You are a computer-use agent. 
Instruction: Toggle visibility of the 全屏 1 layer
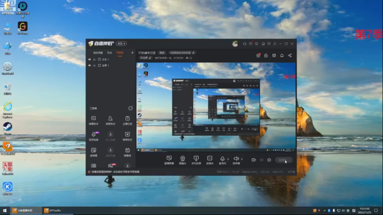[x=90, y=65]
